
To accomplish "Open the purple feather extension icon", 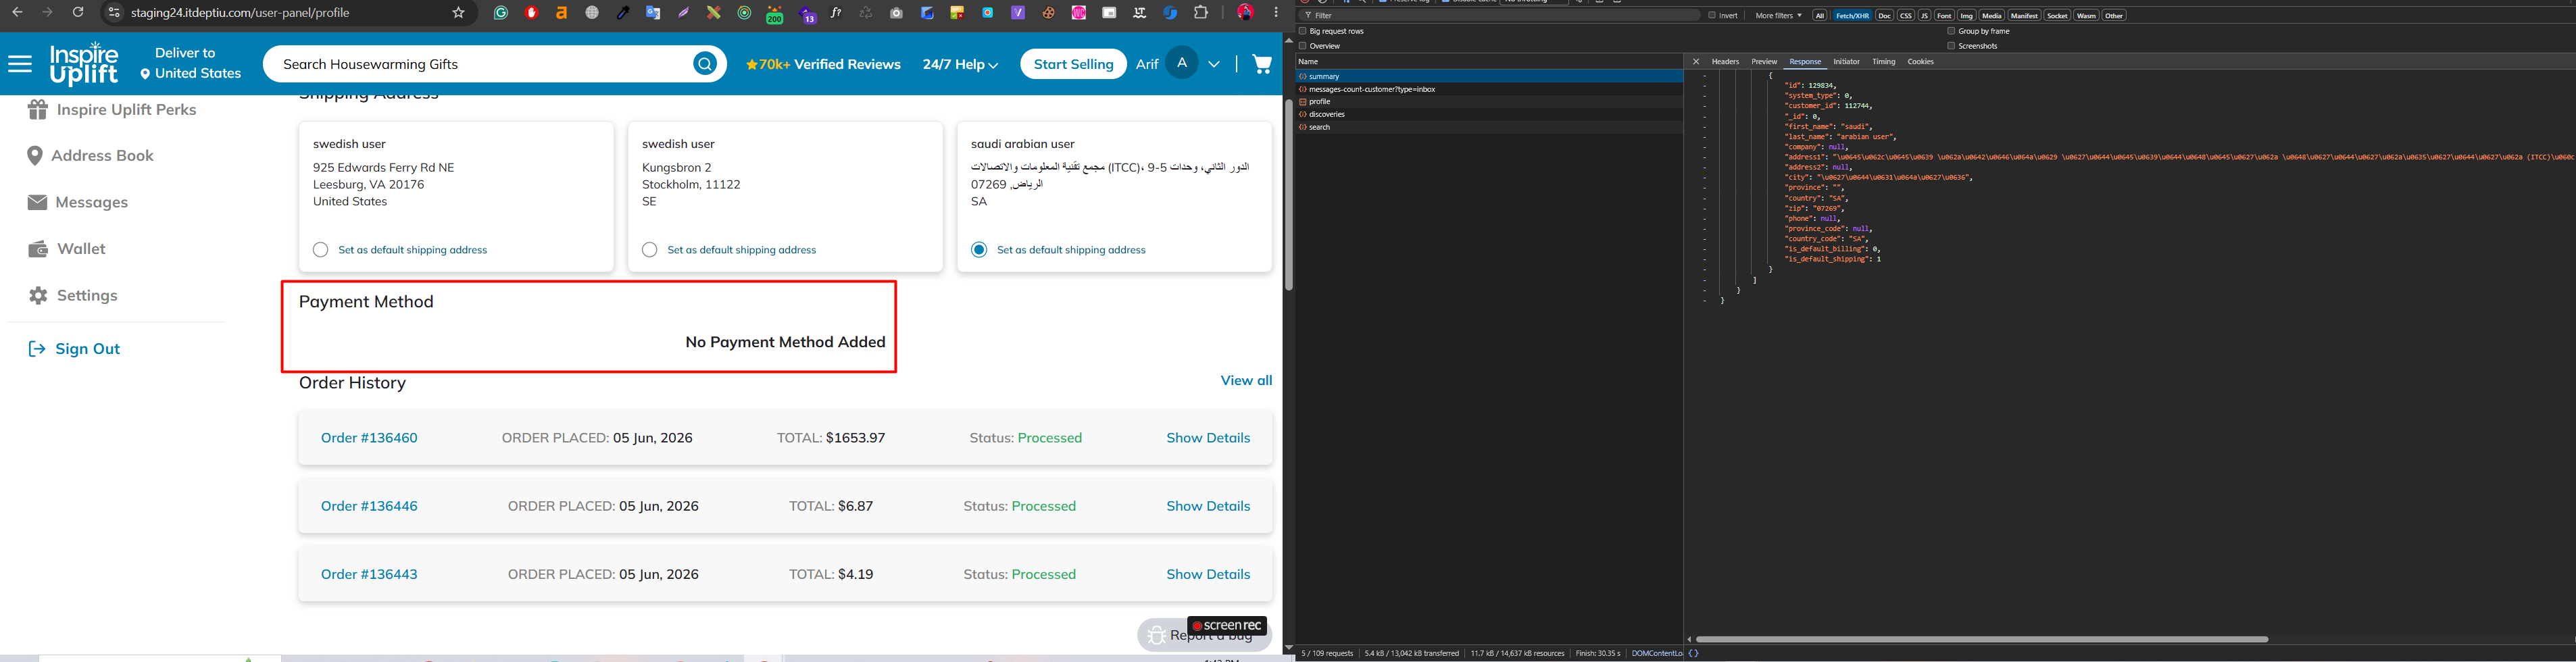I will point(684,13).
